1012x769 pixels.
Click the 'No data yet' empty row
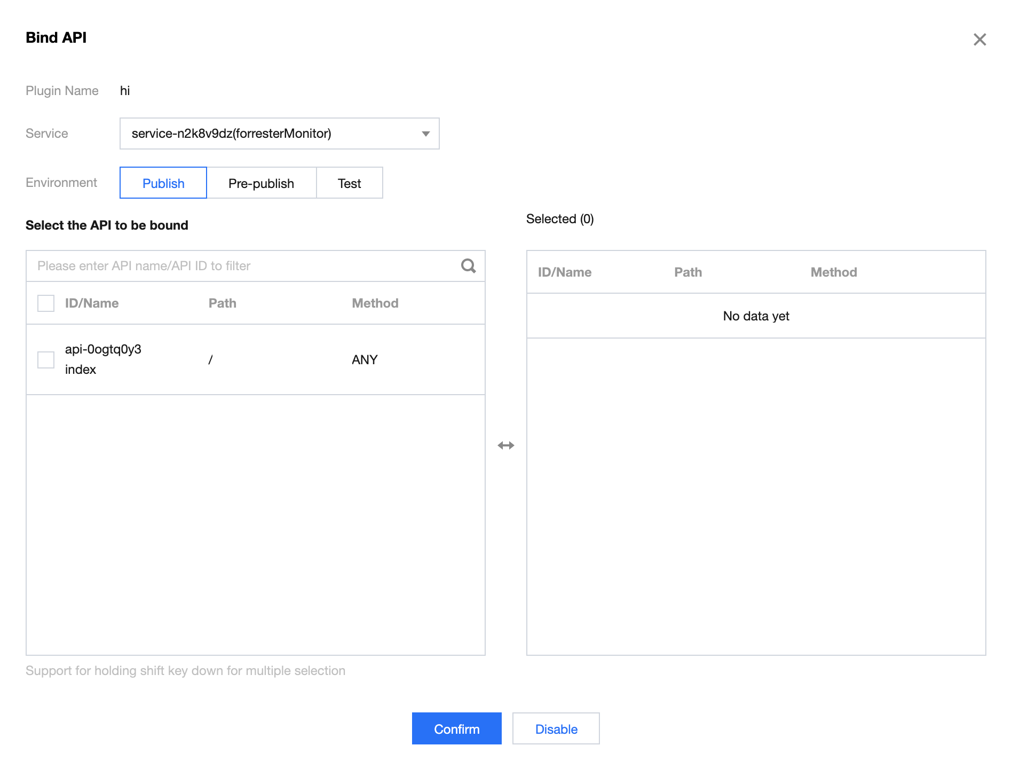click(756, 316)
